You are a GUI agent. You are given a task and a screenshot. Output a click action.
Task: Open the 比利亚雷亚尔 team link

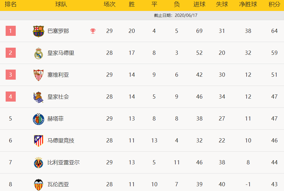tap(64, 163)
